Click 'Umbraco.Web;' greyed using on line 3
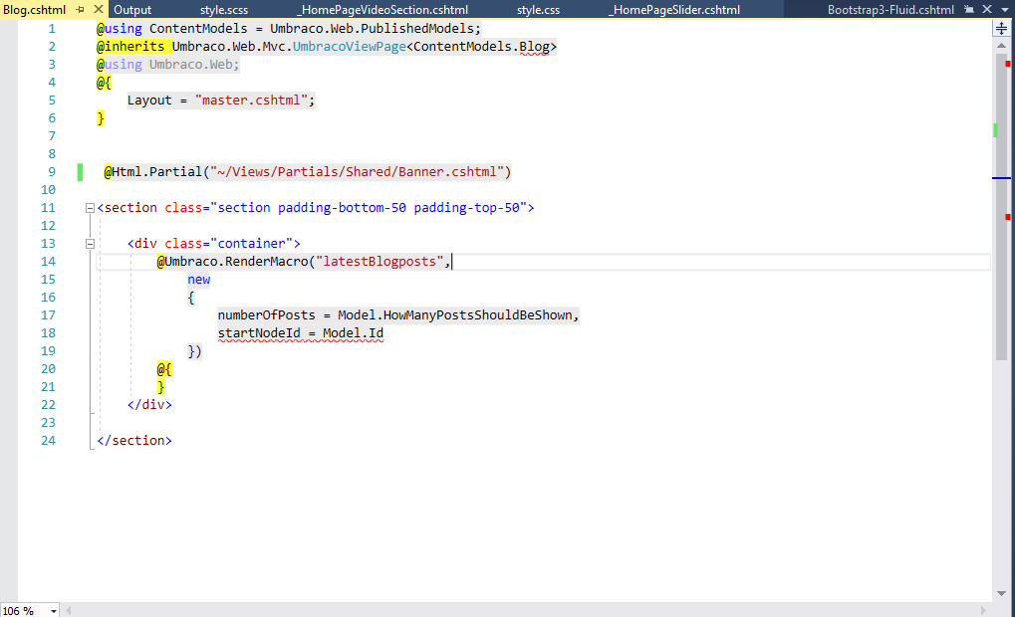Viewport: 1015px width, 617px height. click(194, 65)
